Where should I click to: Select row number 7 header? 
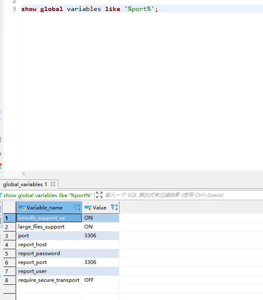click(10, 271)
